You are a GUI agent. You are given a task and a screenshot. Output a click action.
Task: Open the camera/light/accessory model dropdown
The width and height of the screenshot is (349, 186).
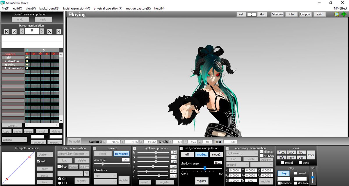tap(73, 154)
